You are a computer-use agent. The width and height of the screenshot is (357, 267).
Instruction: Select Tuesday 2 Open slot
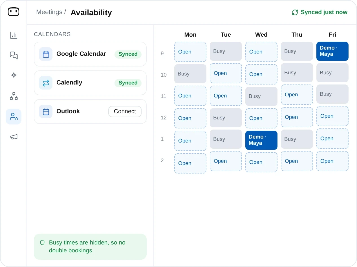pyautogui.click(x=226, y=161)
